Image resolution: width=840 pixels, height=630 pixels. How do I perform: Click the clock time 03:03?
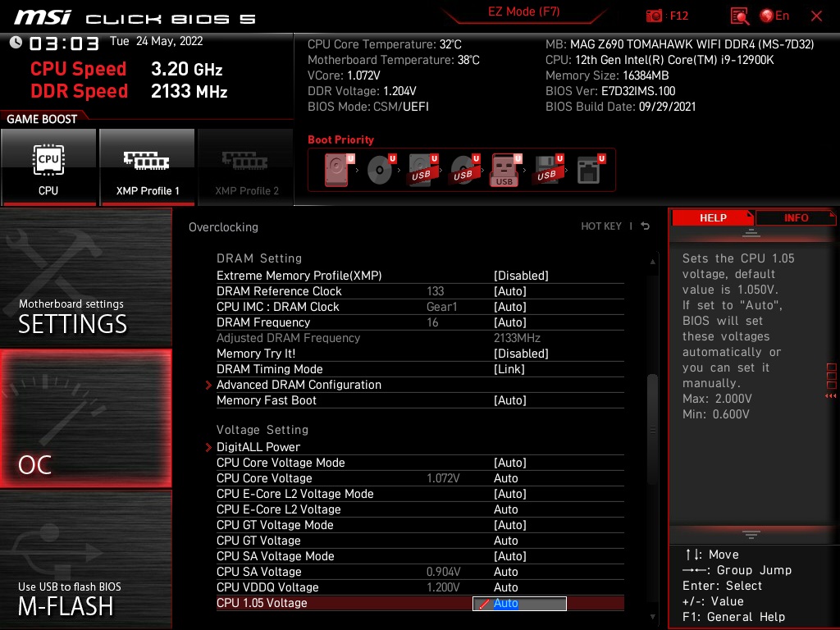(64, 43)
